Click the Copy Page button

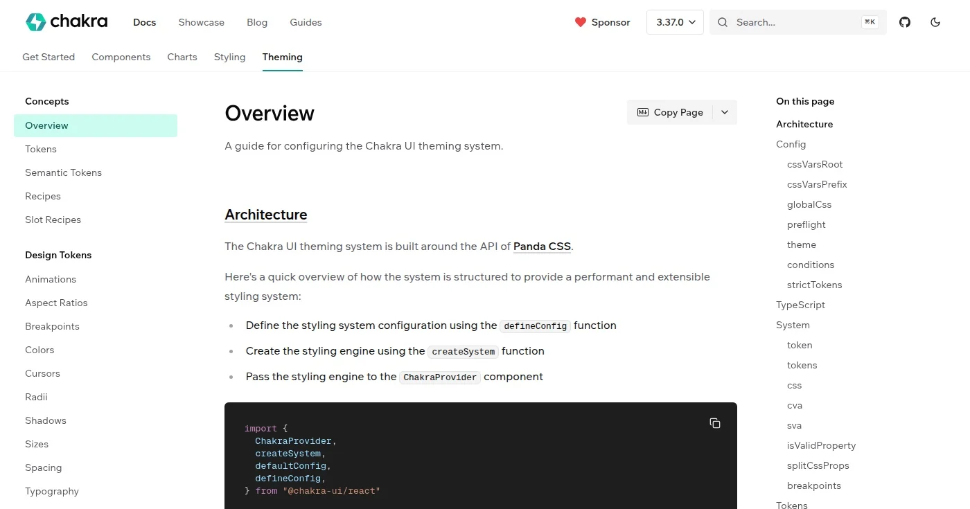tap(670, 112)
